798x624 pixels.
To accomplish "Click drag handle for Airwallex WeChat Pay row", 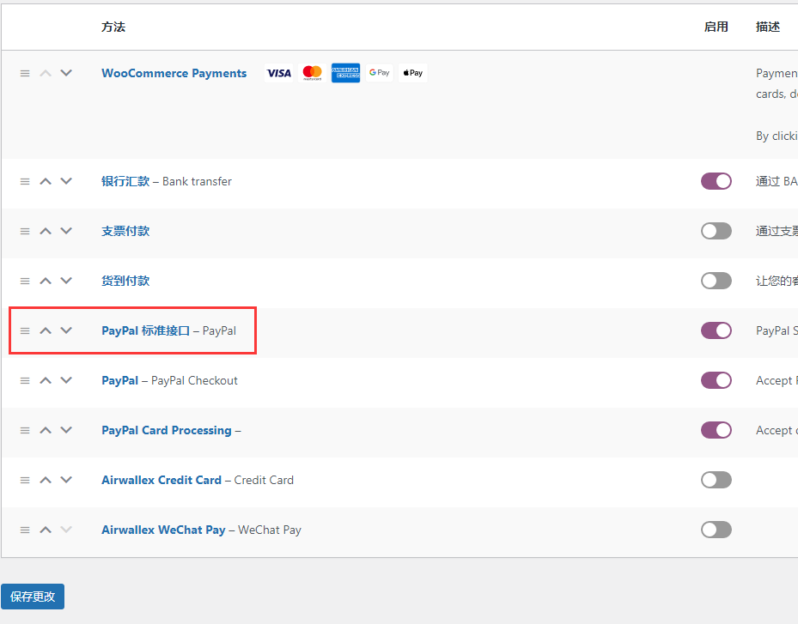I will click(24, 530).
